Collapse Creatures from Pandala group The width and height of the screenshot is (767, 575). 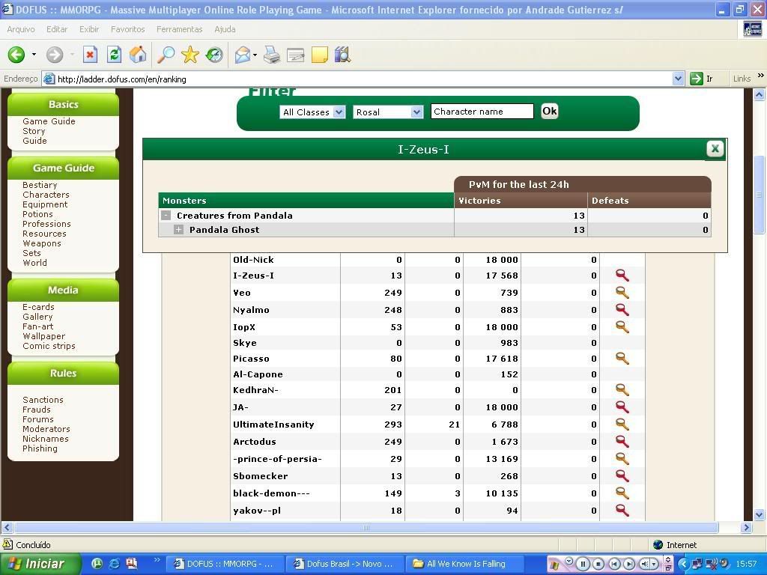tap(166, 216)
